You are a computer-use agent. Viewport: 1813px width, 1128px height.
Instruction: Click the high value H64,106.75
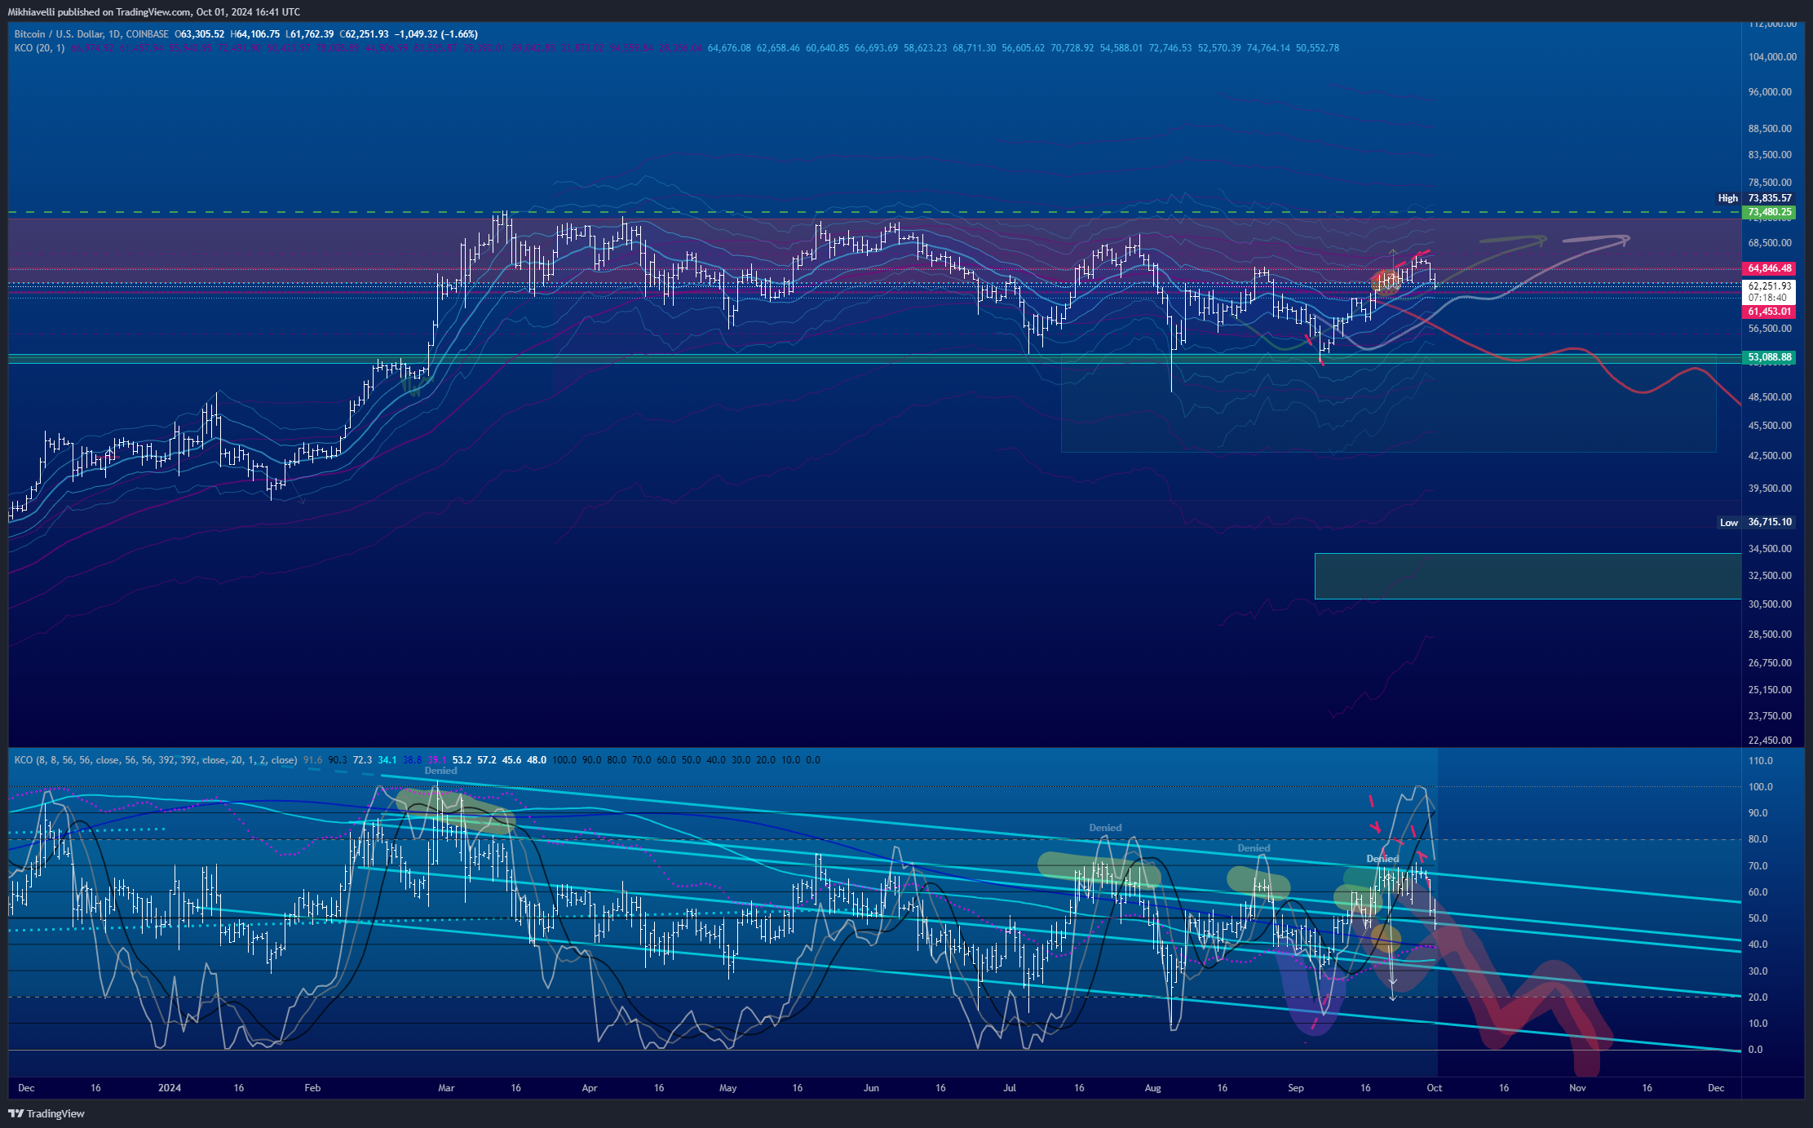(255, 34)
